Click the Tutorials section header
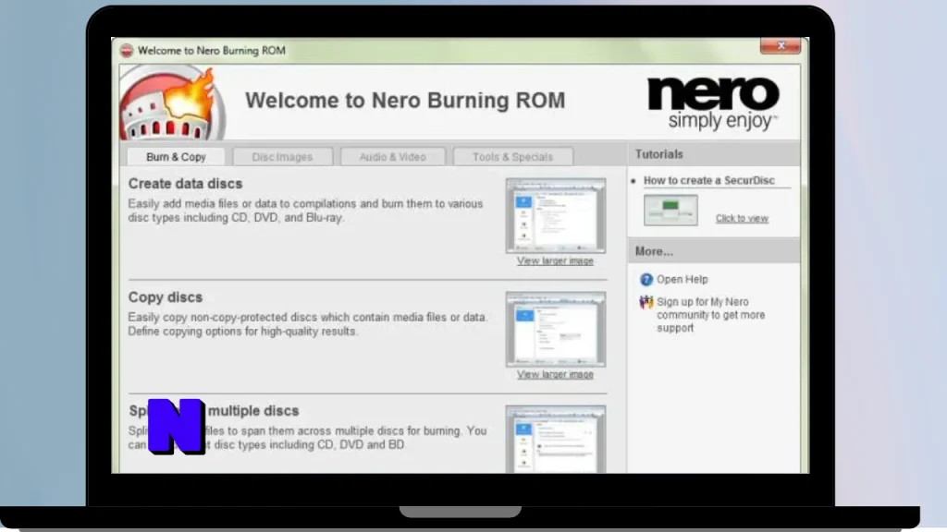This screenshot has width=947, height=532. click(714, 154)
